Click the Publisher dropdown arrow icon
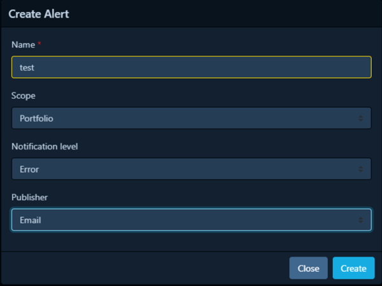This screenshot has height=286, width=382. click(x=361, y=220)
